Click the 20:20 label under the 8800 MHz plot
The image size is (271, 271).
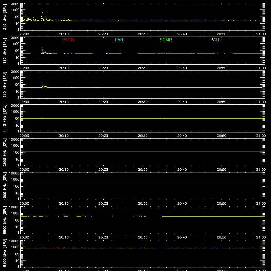(103, 237)
